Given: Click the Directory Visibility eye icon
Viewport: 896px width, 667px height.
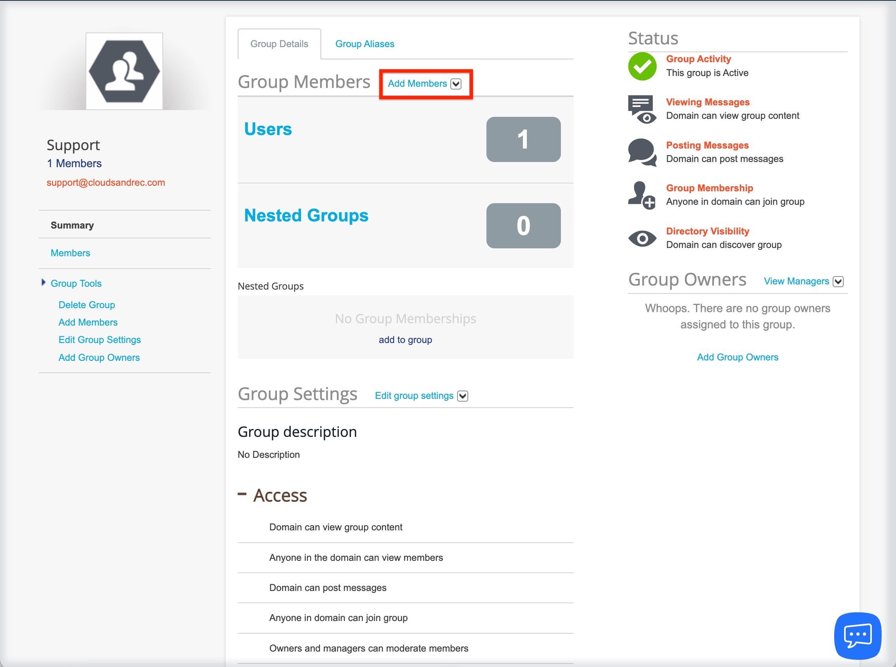Looking at the screenshot, I should 642,238.
